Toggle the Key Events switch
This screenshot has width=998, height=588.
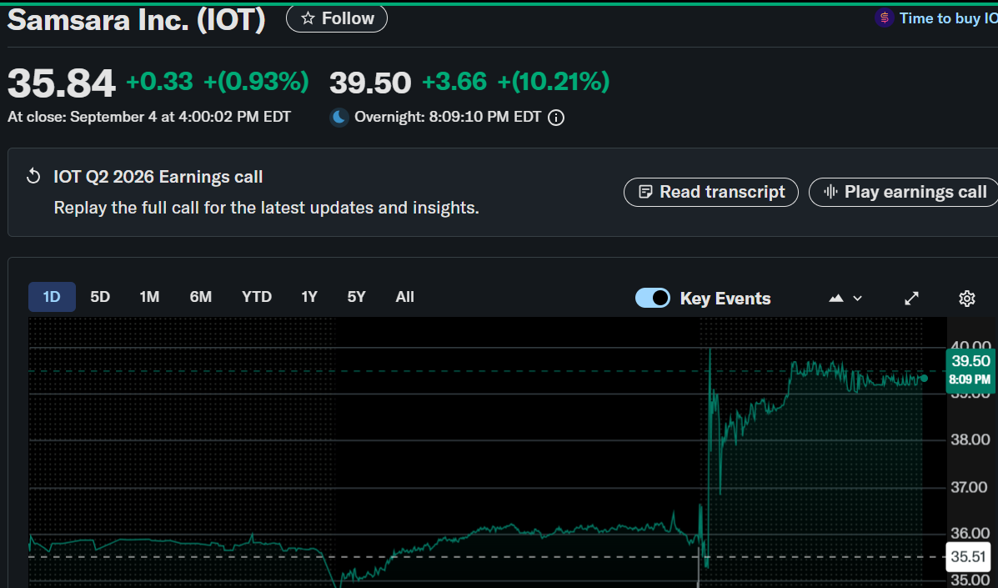tap(652, 298)
